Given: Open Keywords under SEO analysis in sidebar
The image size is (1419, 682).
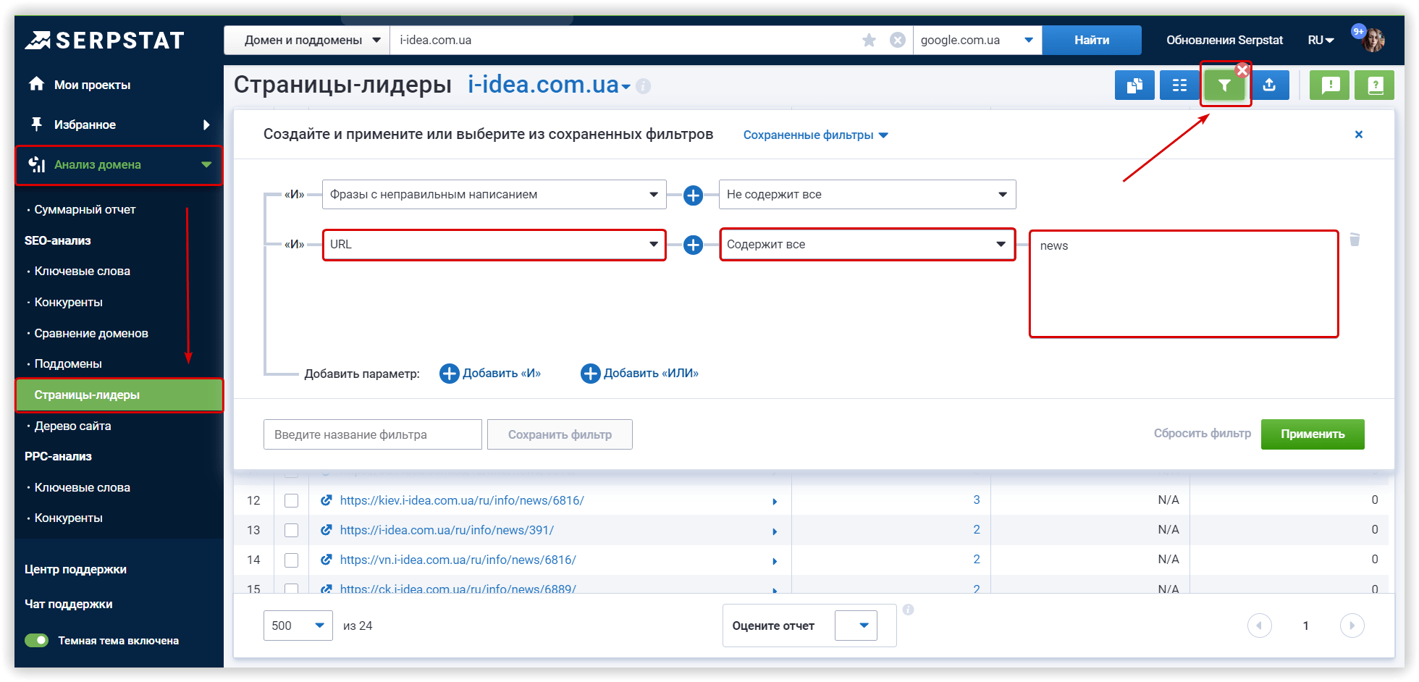Looking at the screenshot, I should [x=83, y=271].
